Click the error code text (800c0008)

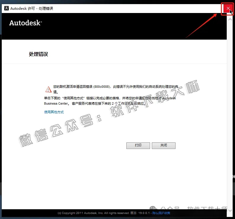click(102, 87)
